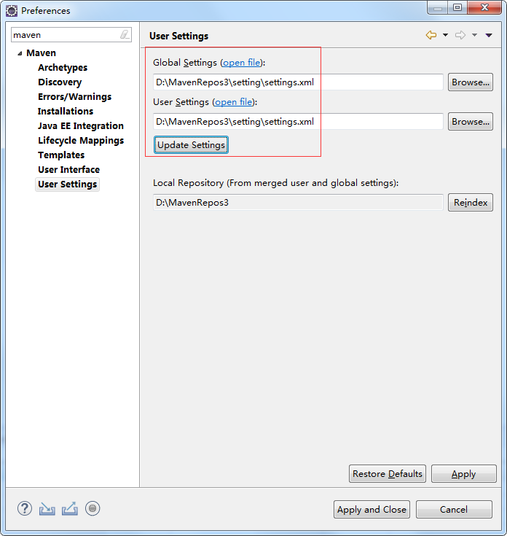The width and height of the screenshot is (507, 536).
Task: Open the preferences view menu triangle
Action: click(x=489, y=35)
